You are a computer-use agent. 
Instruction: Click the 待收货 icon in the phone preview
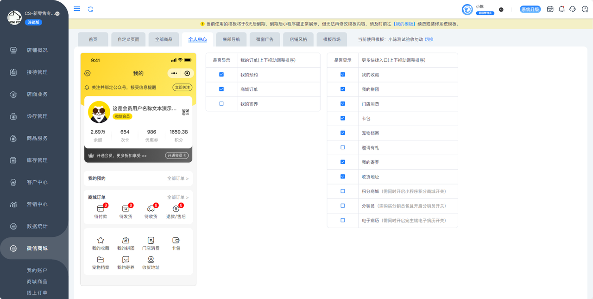[151, 209]
